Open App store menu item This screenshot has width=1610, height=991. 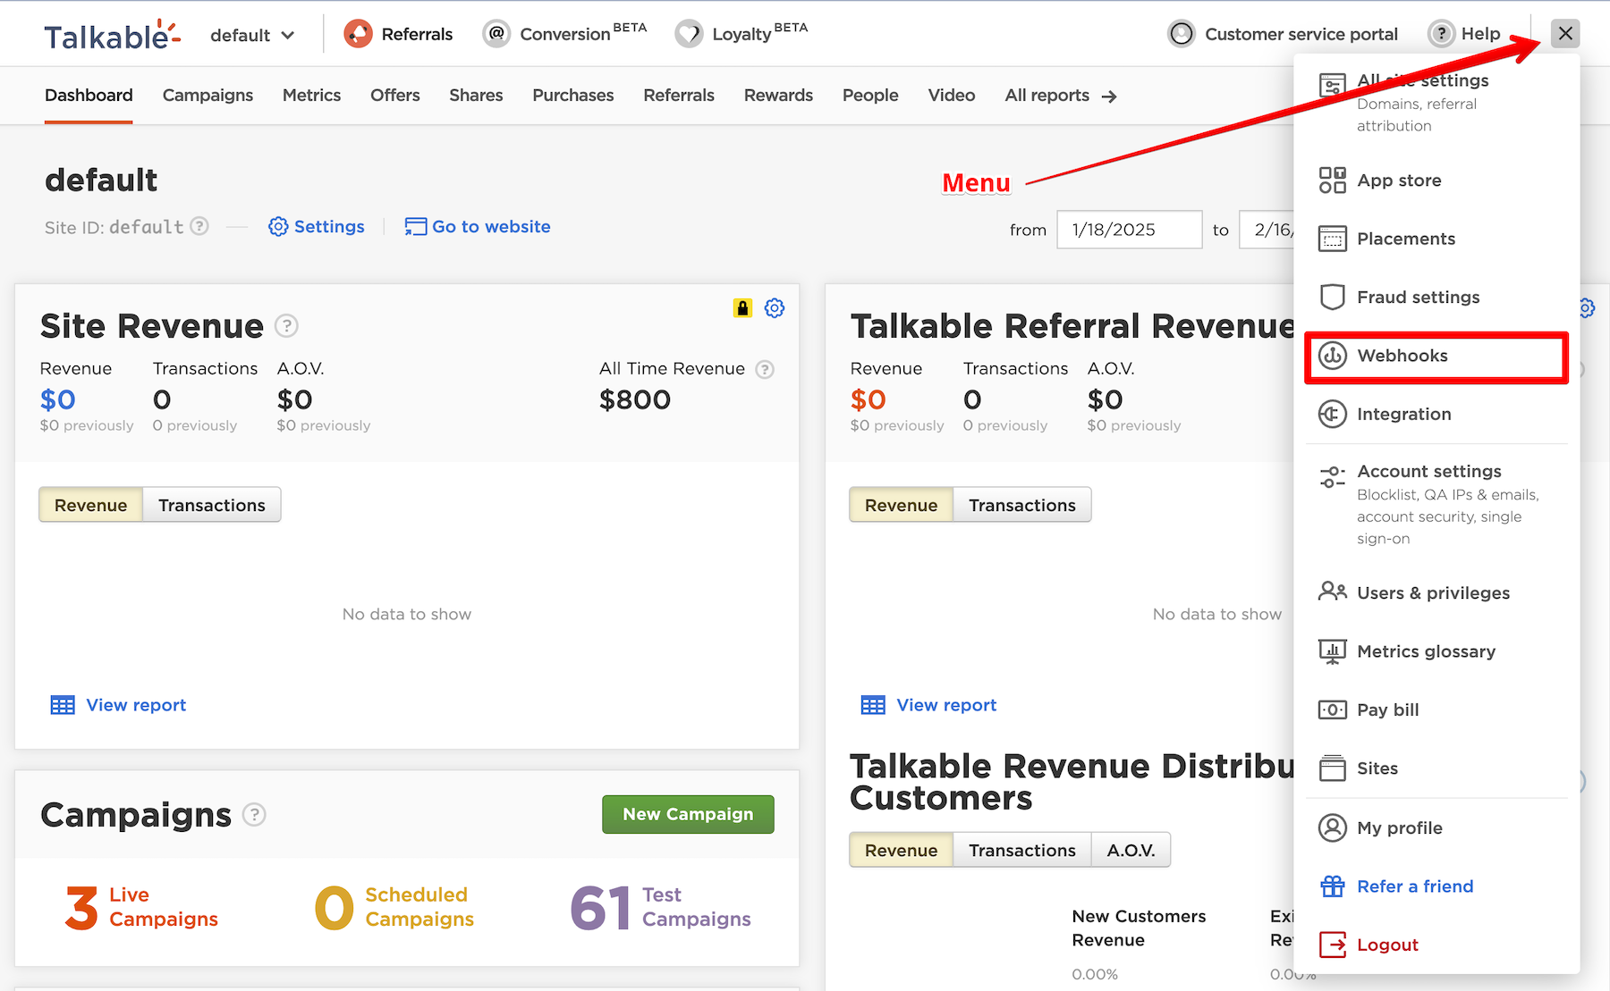pyautogui.click(x=1436, y=180)
